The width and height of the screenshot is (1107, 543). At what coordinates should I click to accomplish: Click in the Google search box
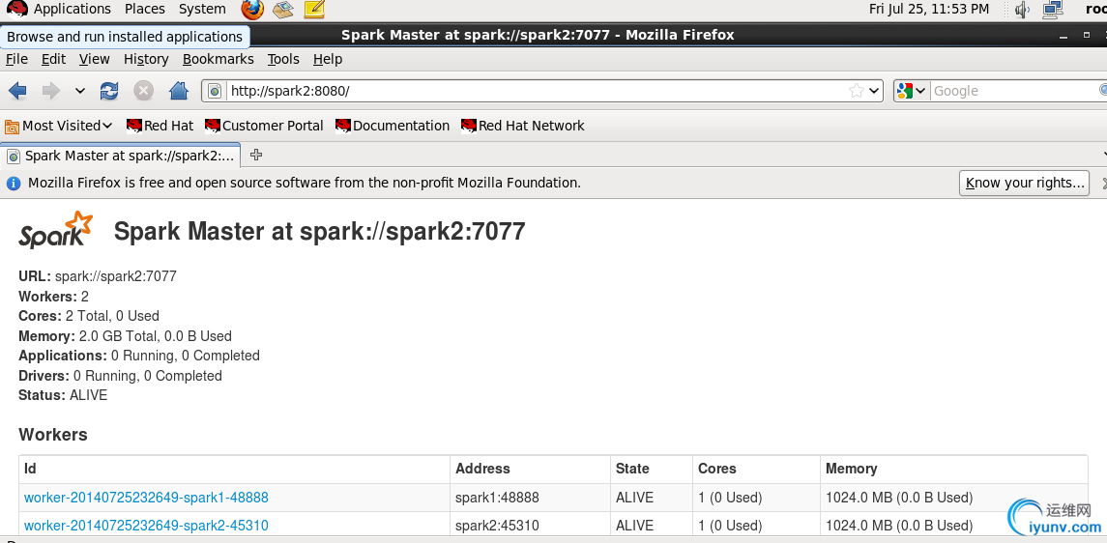point(1015,91)
